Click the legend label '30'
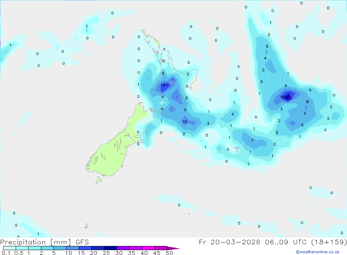The width and height of the screenshot is (347, 255). point(119,253)
